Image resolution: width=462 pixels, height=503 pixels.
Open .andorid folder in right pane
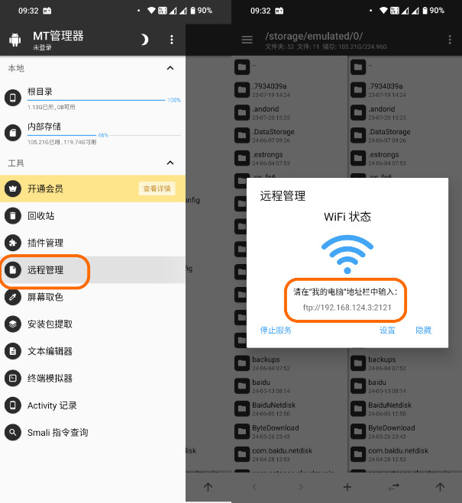pyautogui.click(x=405, y=113)
